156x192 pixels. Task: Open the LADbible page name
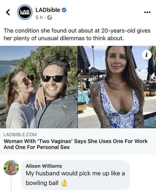(x=48, y=10)
